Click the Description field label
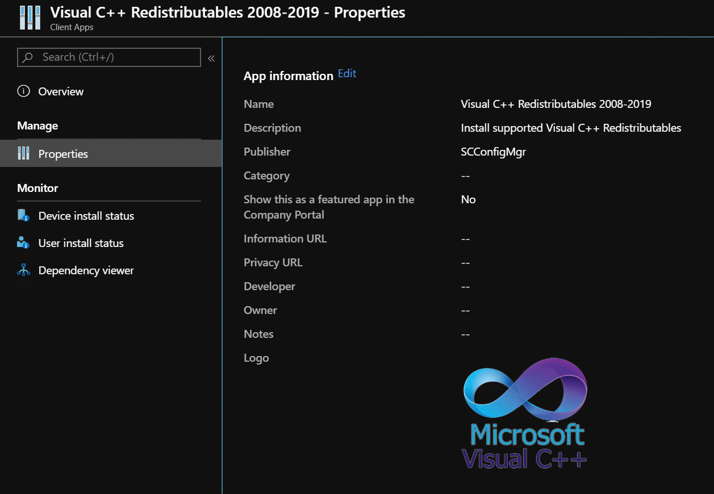This screenshot has width=714, height=494. point(272,128)
